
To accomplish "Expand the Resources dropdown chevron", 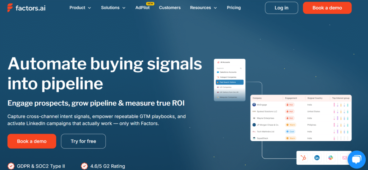I will 216,8.
